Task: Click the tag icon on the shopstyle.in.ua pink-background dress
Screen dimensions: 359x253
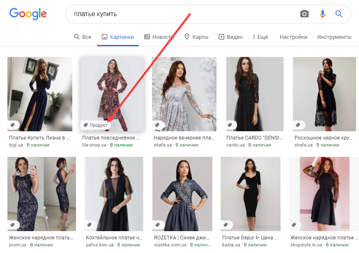Action: tap(294, 225)
